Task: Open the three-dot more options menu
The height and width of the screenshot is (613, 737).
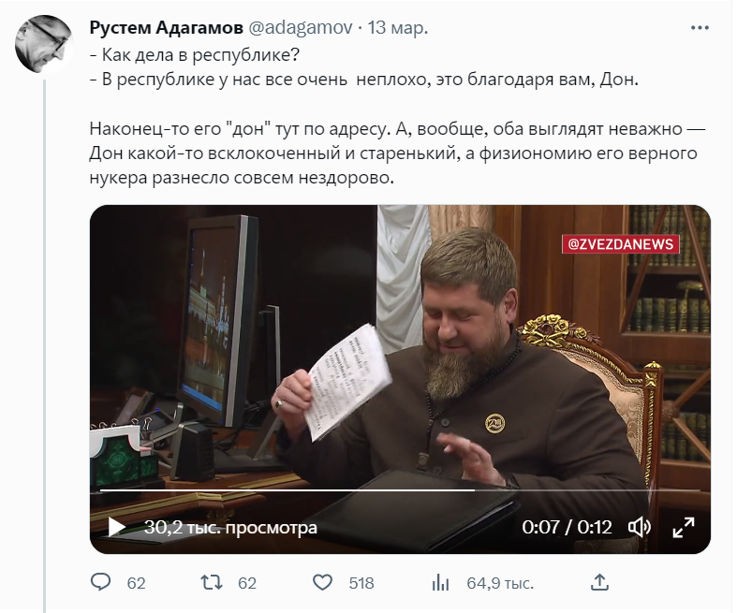Action: pyautogui.click(x=700, y=28)
